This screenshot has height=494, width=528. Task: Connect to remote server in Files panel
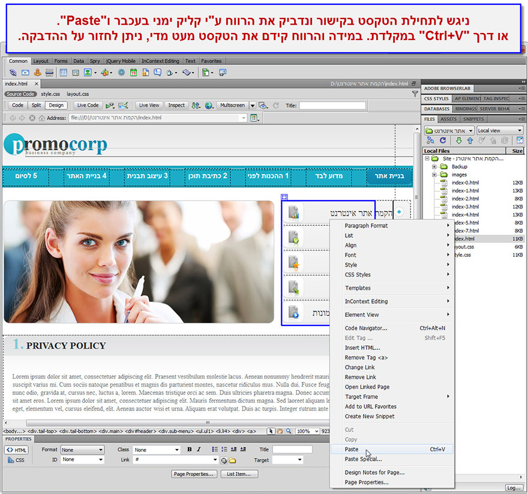click(x=430, y=140)
